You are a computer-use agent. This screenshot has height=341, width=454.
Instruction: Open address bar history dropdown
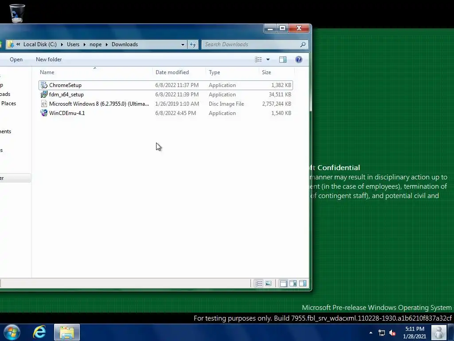(x=183, y=44)
